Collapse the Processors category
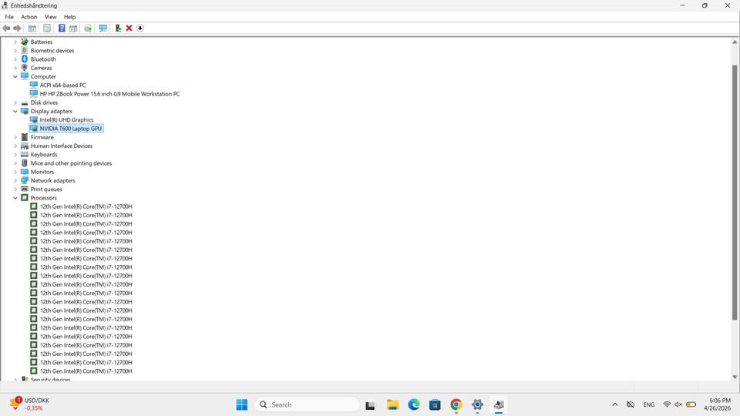The height and width of the screenshot is (416, 740). pos(15,198)
